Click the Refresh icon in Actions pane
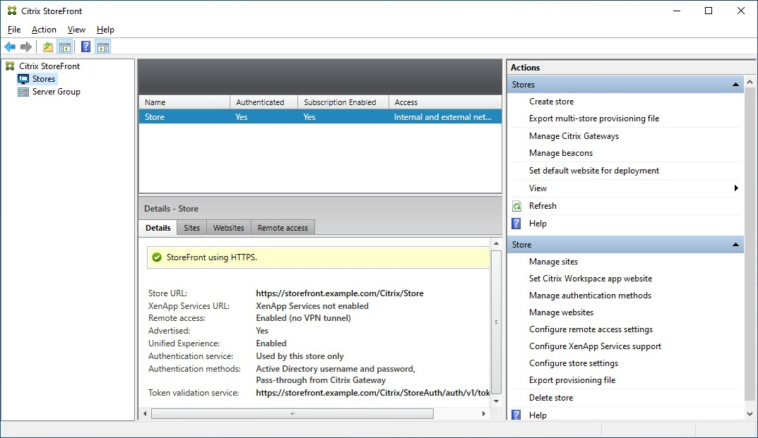 [x=515, y=206]
